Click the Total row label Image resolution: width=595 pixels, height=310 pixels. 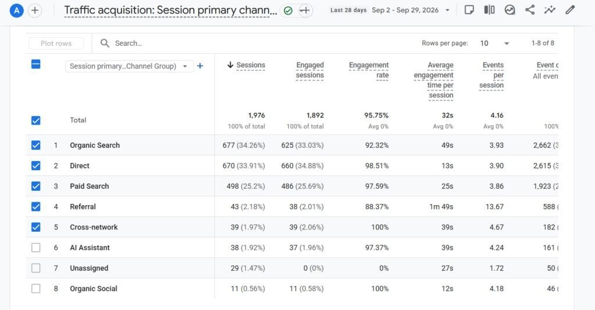[x=78, y=120]
